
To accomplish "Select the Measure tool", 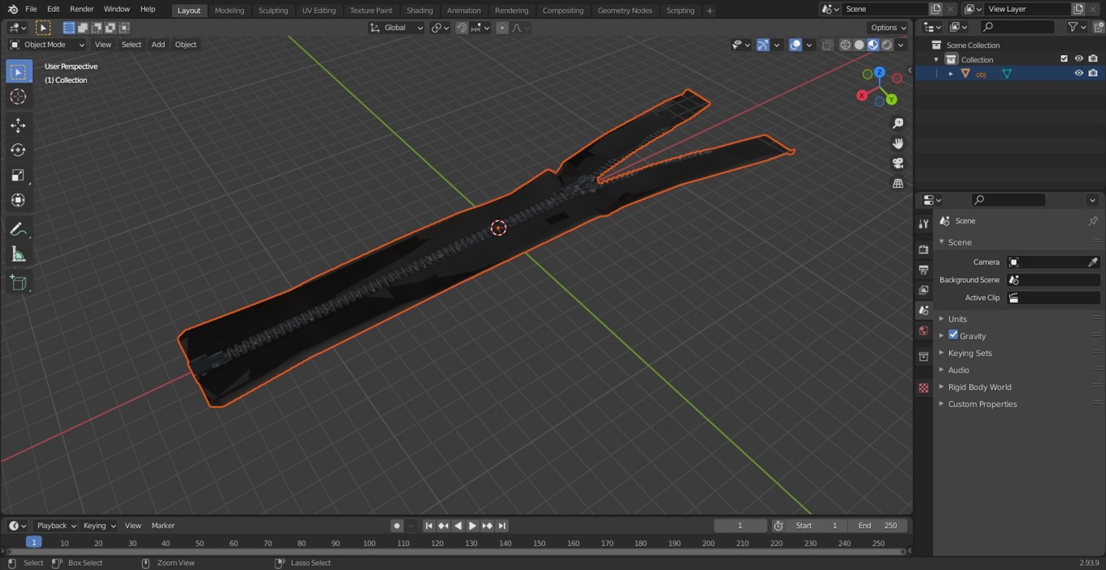I will coord(18,254).
